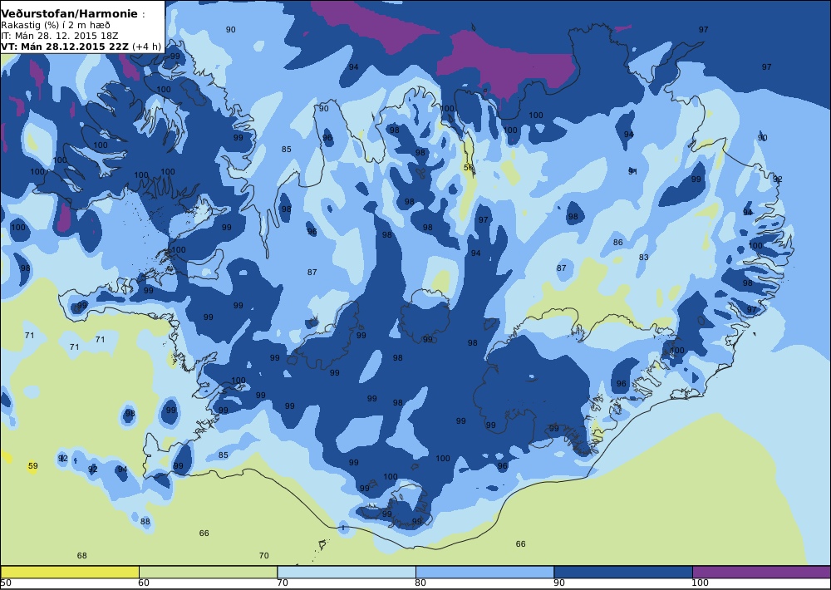Click the 'IT: Mán 28. 12. 2015 18Z' line
Viewport: 831px width, 590px height.
59,36
